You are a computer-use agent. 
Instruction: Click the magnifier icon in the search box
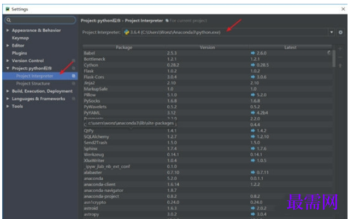pyautogui.click(x=9, y=20)
